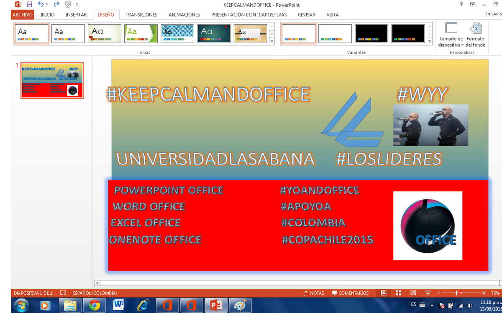The width and height of the screenshot is (502, 313).
Task: Select the singers photo on slide
Action: [430, 125]
